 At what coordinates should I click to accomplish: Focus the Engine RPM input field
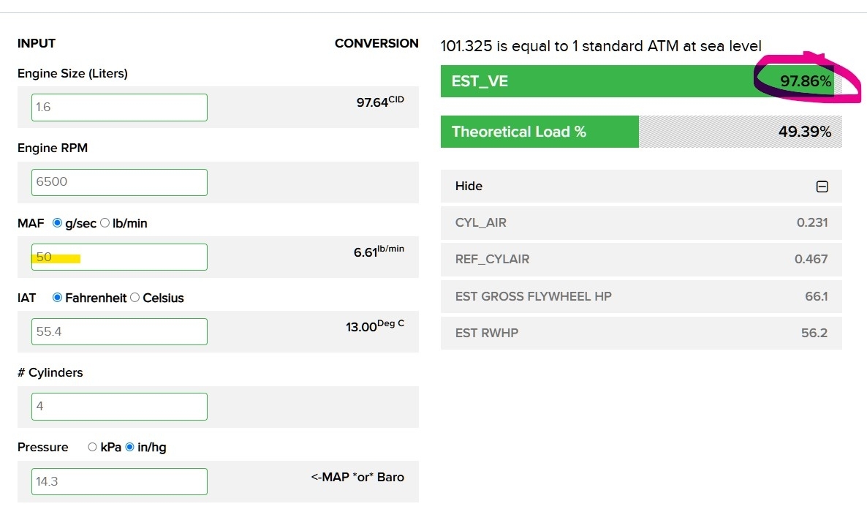click(x=119, y=182)
